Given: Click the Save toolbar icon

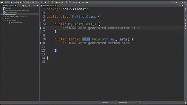Looking at the screenshot, I should 6,2.
